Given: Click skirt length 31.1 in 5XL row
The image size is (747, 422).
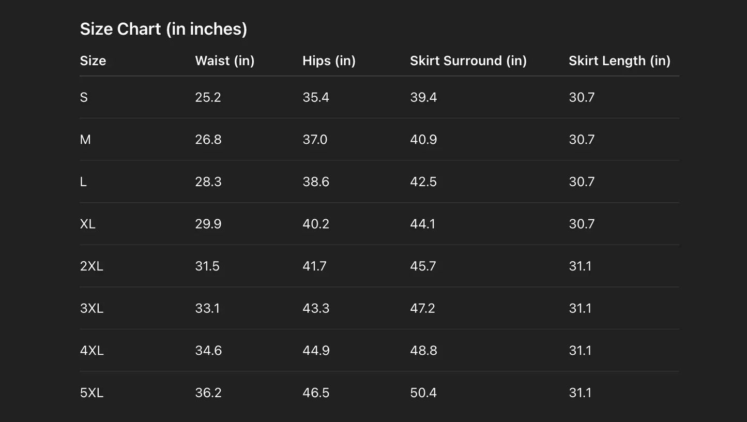Looking at the screenshot, I should 580,393.
